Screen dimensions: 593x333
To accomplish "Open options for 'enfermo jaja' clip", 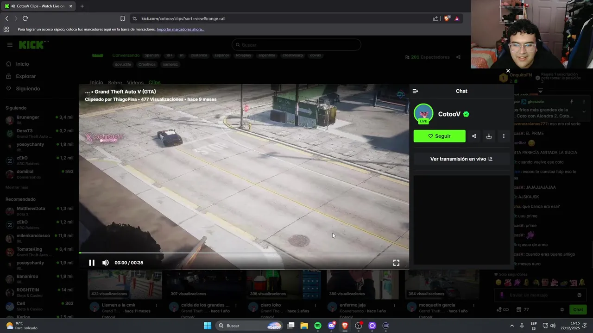I will [x=395, y=305].
